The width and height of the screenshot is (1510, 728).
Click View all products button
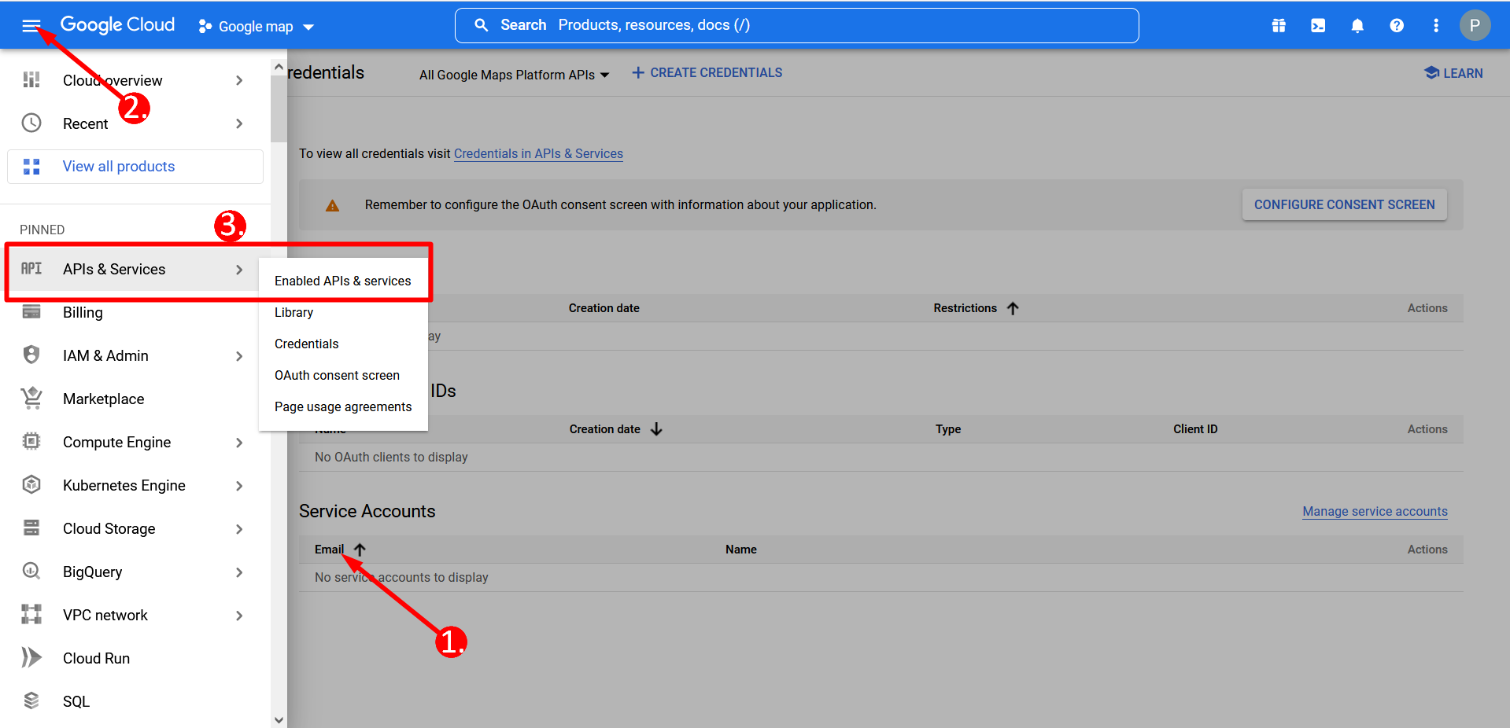tap(135, 167)
